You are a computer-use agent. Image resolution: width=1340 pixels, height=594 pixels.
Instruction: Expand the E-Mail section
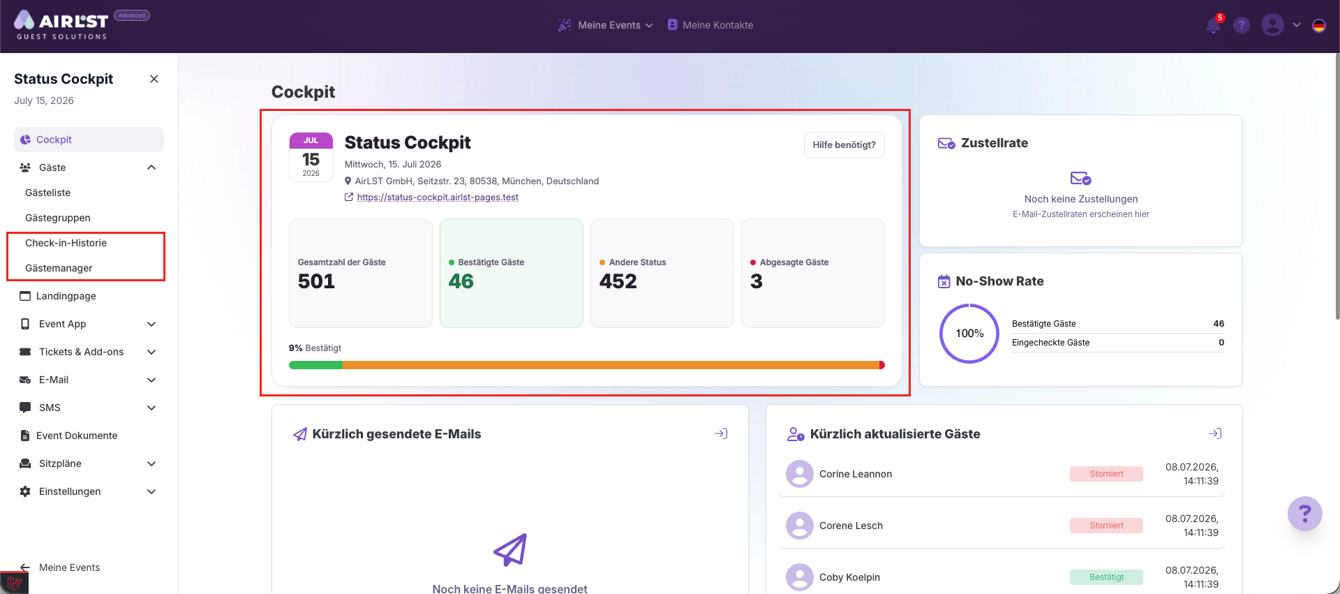pos(151,380)
